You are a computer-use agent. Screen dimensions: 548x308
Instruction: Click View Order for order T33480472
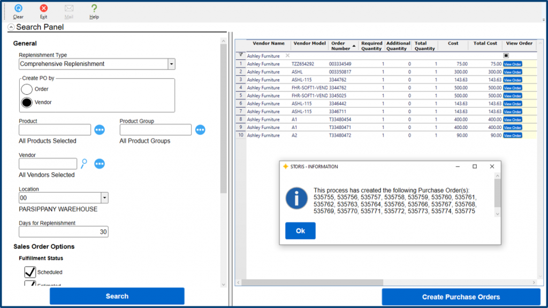(513, 135)
